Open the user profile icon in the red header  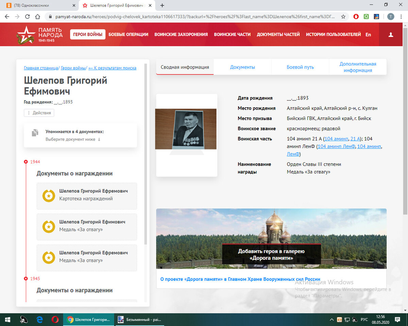[391, 34]
